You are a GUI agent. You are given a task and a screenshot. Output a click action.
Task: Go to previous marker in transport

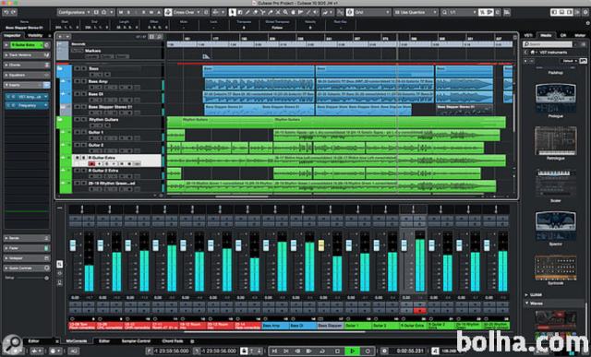coord(274,351)
